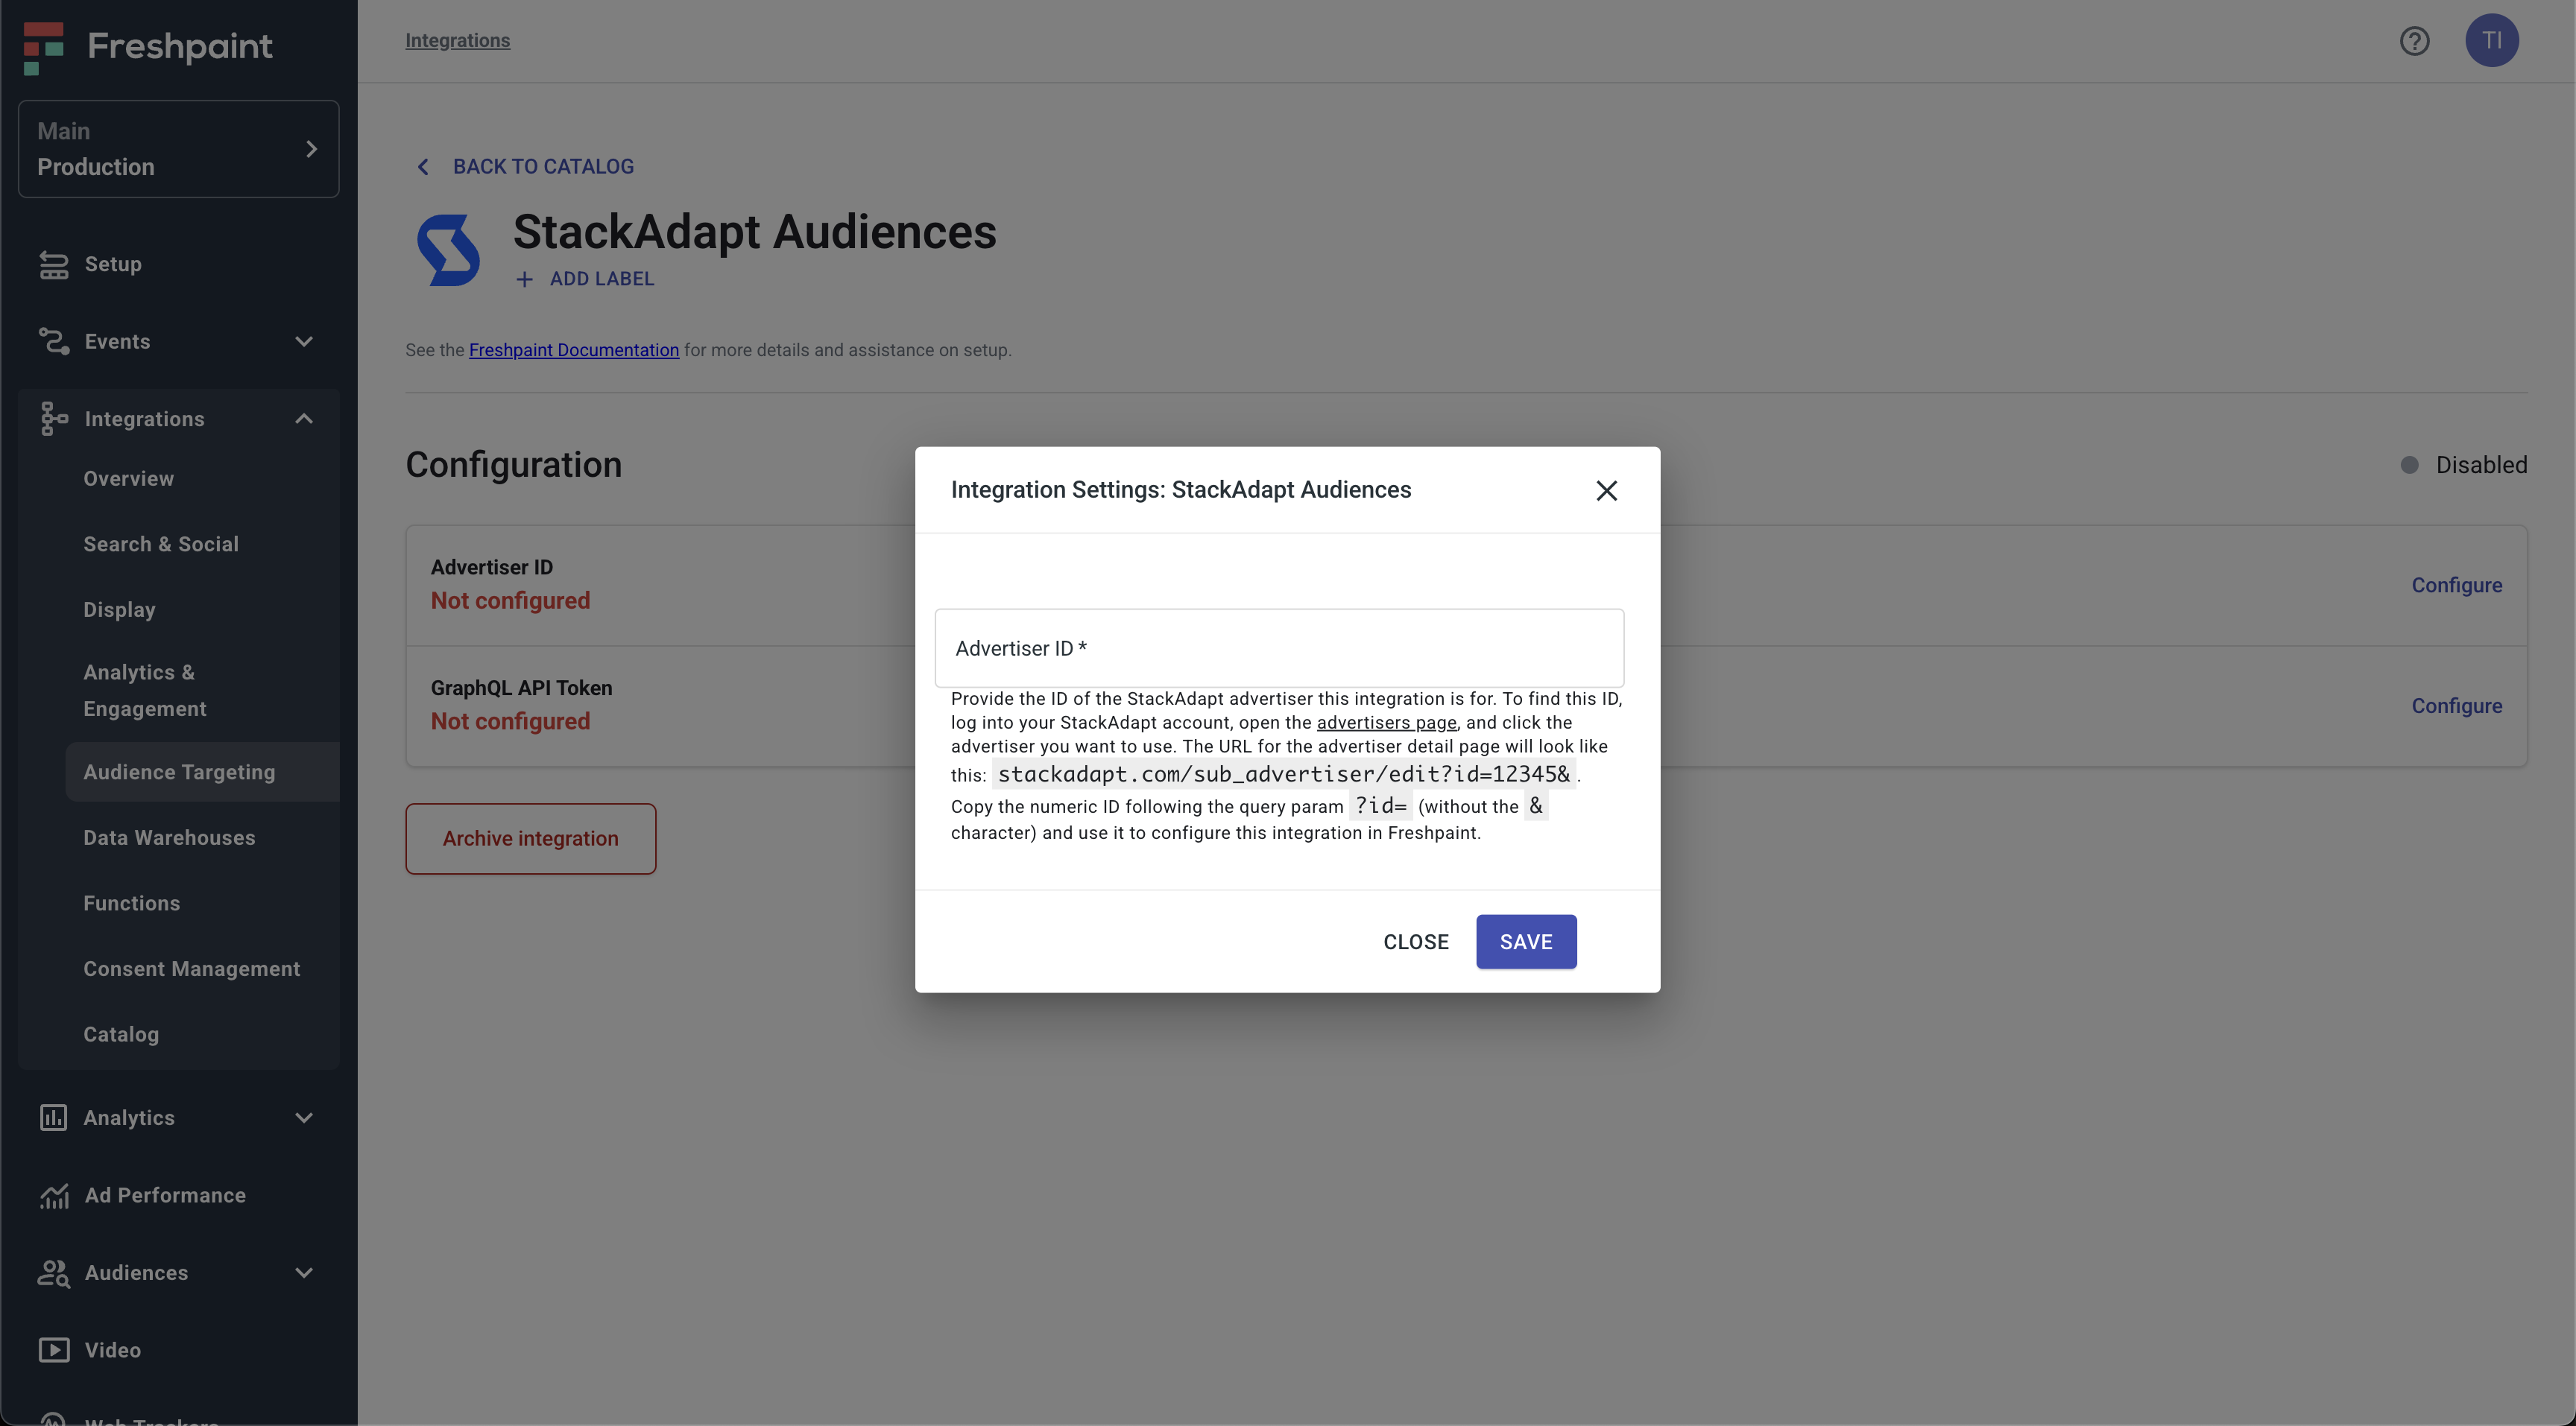Expand the Analytics sidebar section
This screenshot has width=2576, height=1426.
(x=304, y=1118)
